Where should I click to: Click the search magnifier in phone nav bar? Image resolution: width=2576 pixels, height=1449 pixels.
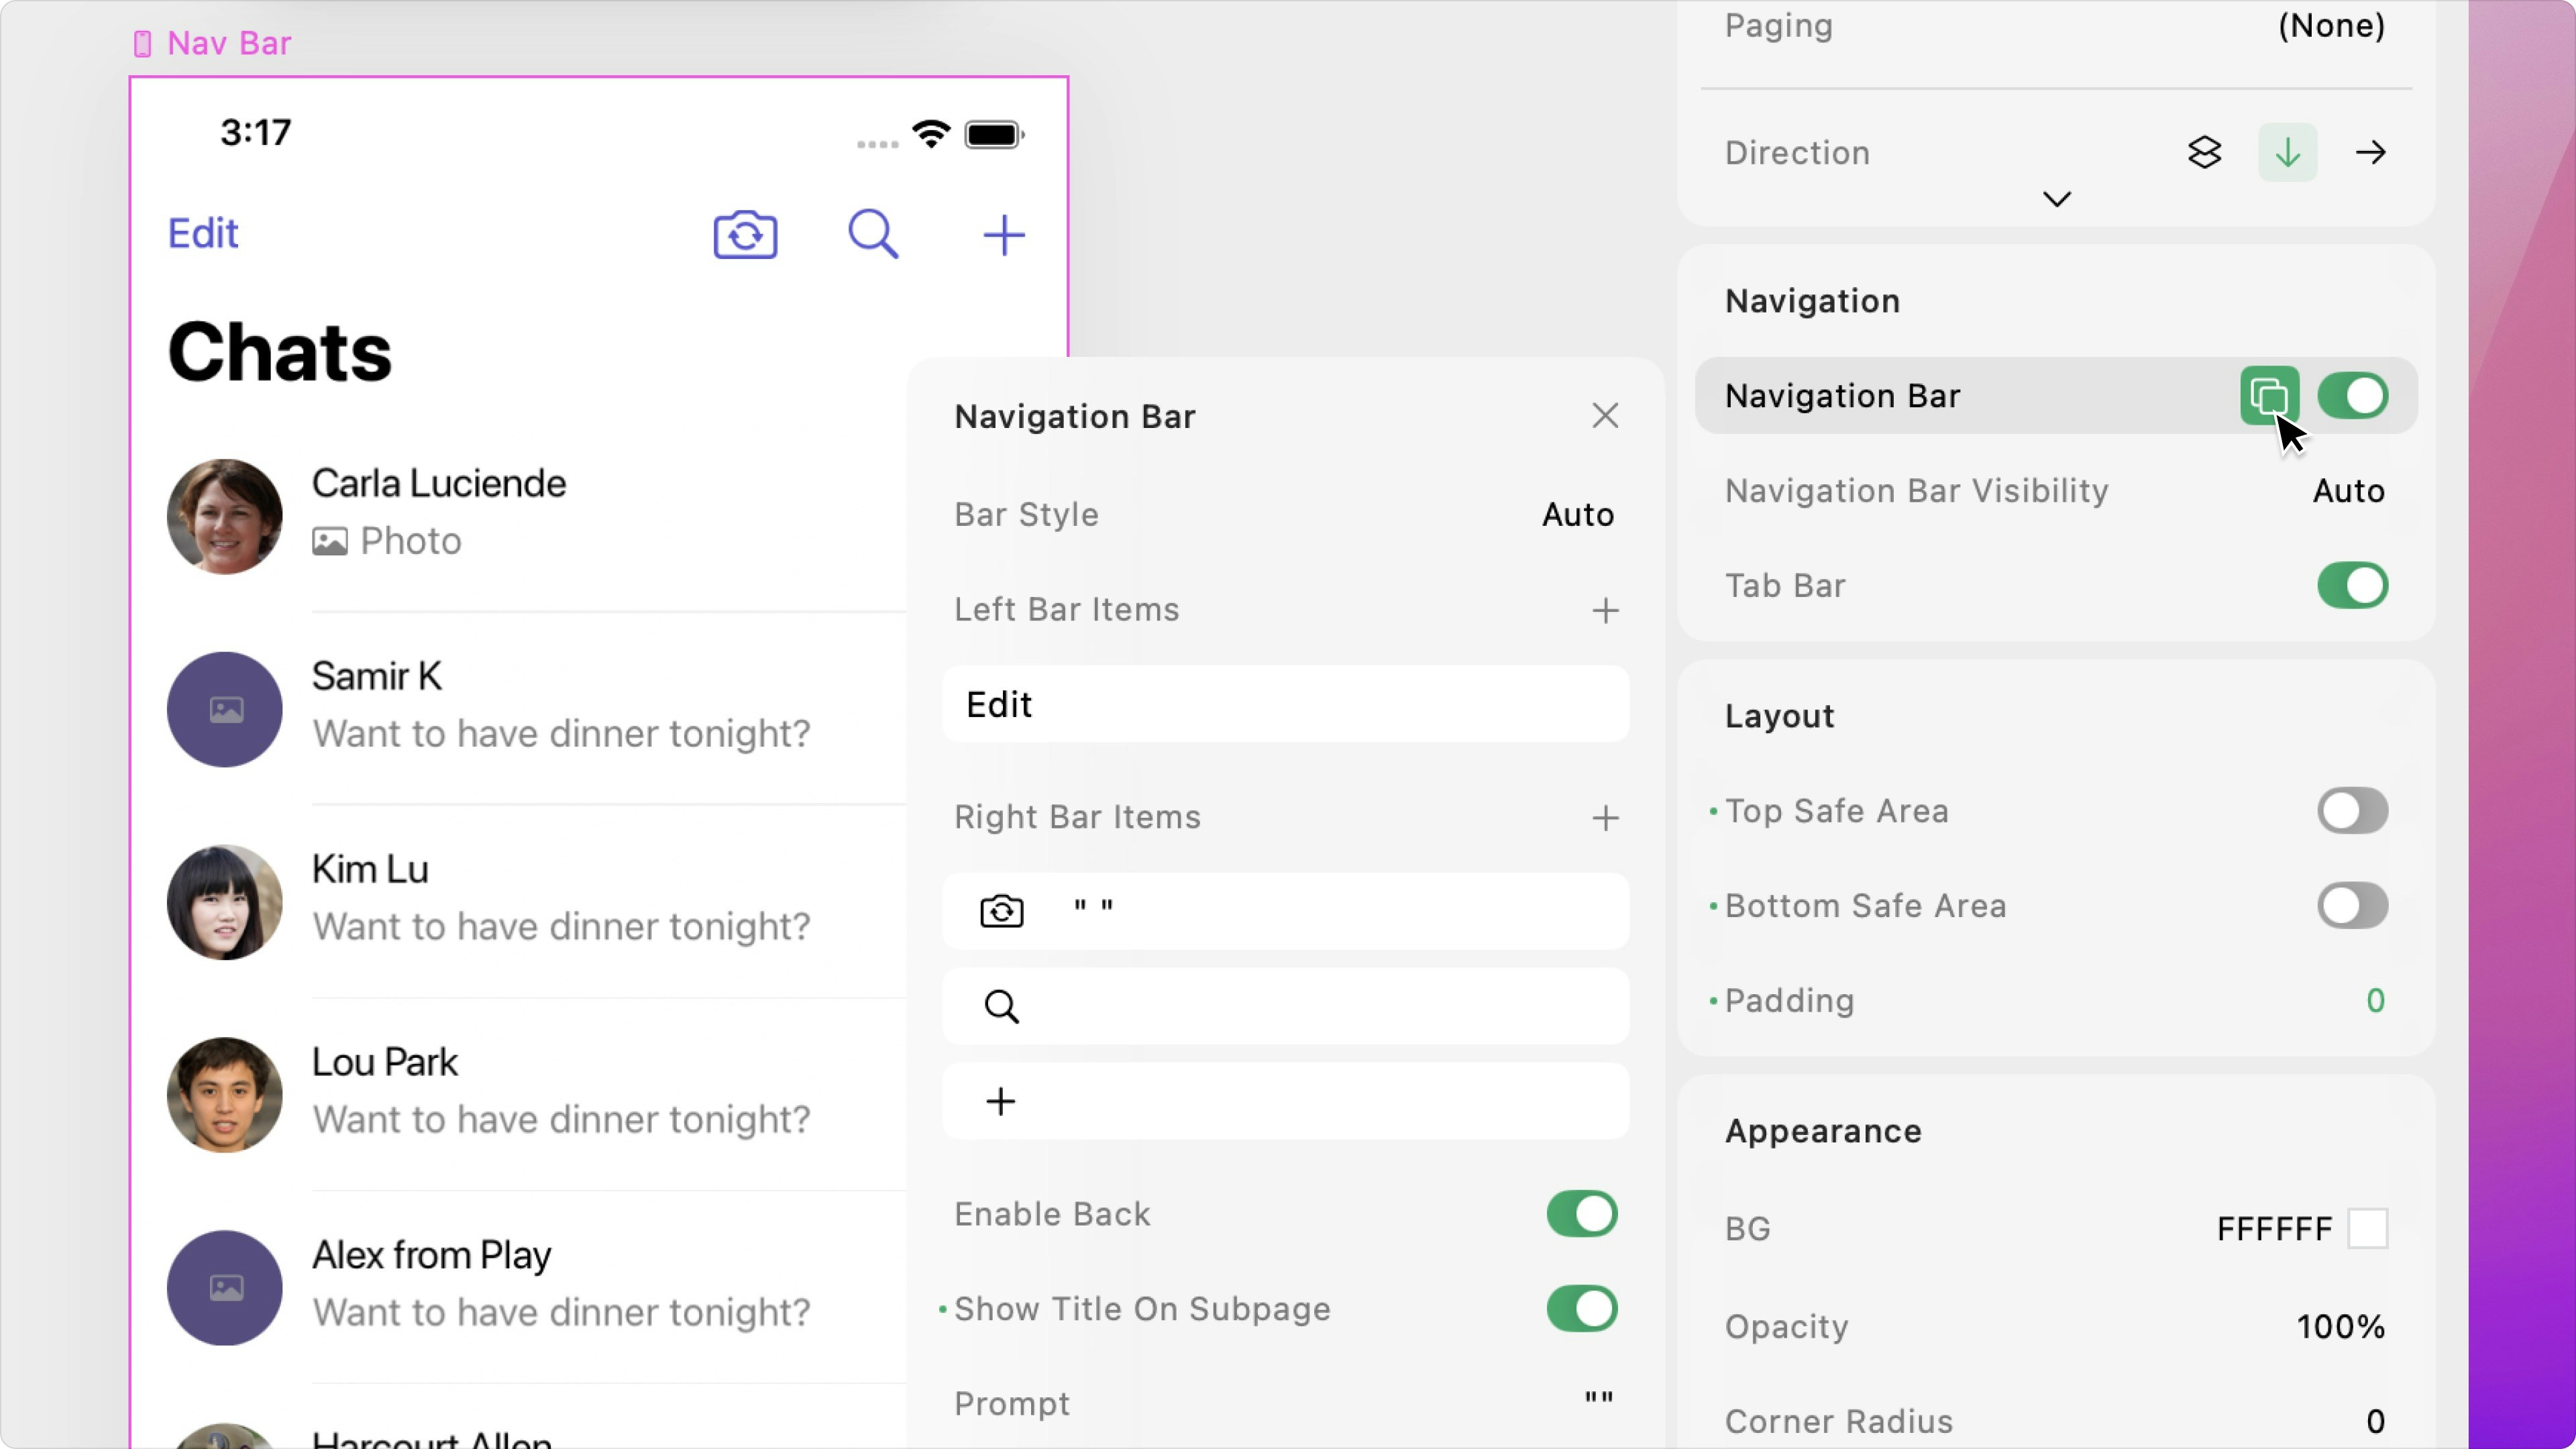pos(873,235)
